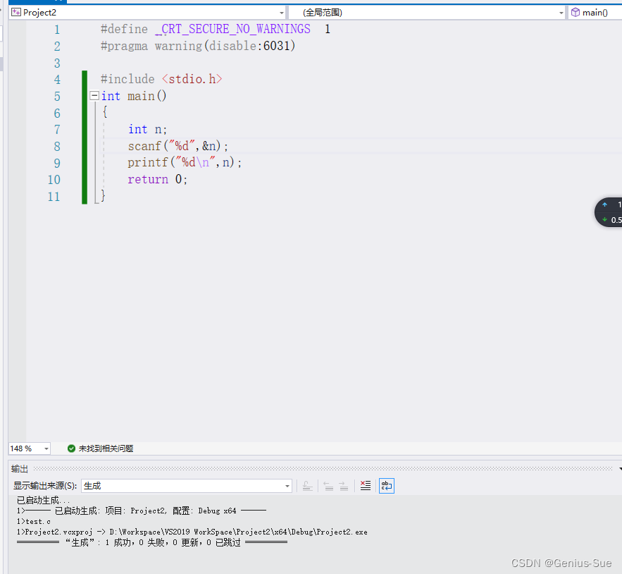Toggle word wrap in output panel
The height and width of the screenshot is (574, 622).
coord(386,486)
